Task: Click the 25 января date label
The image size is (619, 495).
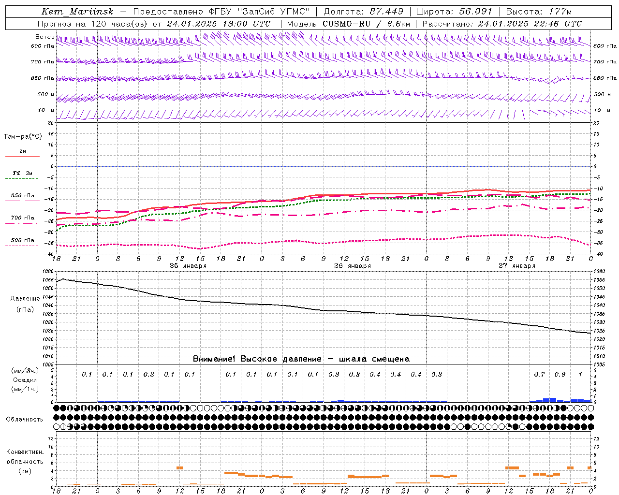Action: pos(188,266)
